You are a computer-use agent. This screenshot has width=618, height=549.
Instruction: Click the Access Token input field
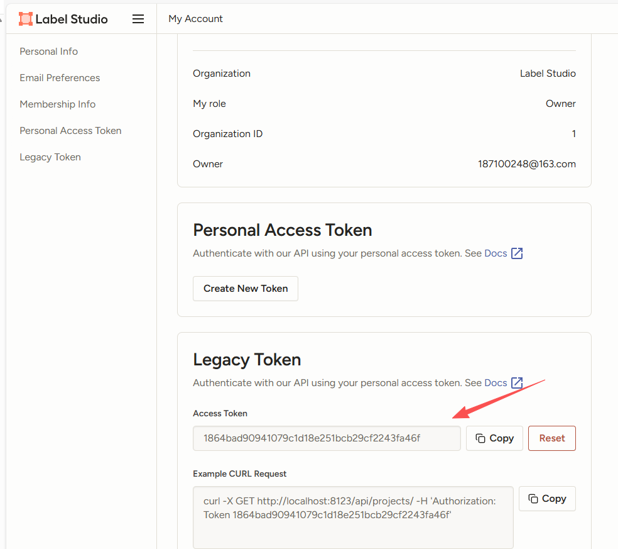pos(327,438)
